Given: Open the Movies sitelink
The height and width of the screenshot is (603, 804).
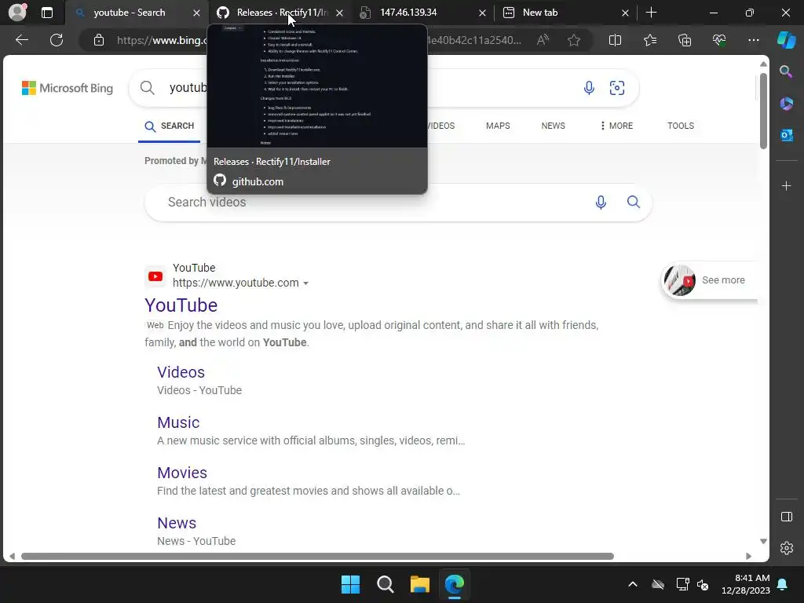Looking at the screenshot, I should tap(182, 473).
